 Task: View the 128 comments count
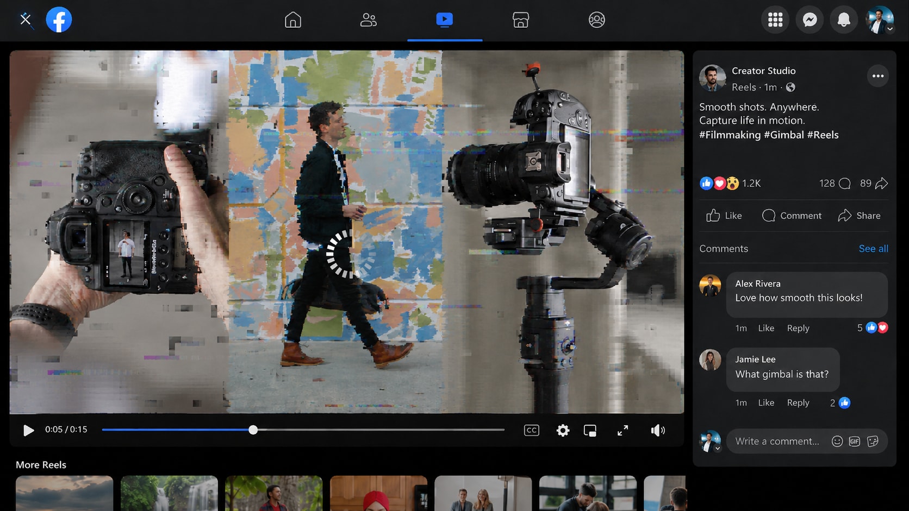[x=835, y=184]
